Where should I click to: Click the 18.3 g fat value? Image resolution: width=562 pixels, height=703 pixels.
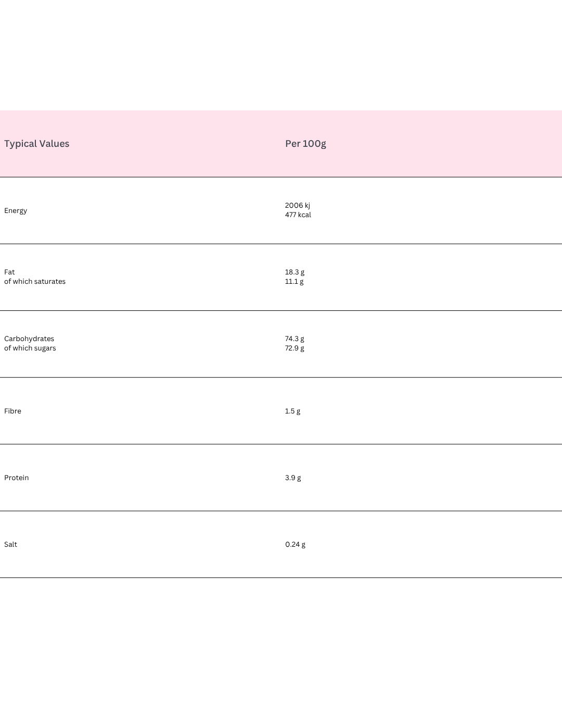pyautogui.click(x=295, y=272)
